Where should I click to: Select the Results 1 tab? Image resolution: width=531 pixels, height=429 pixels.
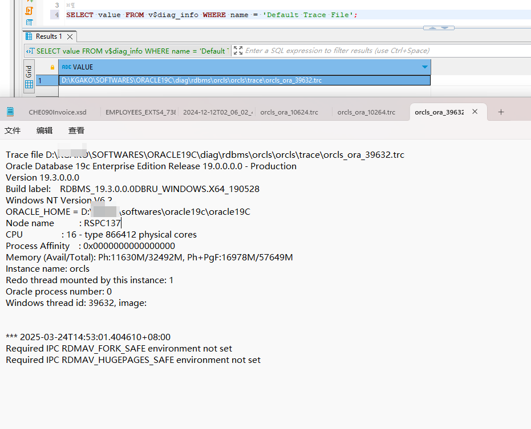coord(49,36)
